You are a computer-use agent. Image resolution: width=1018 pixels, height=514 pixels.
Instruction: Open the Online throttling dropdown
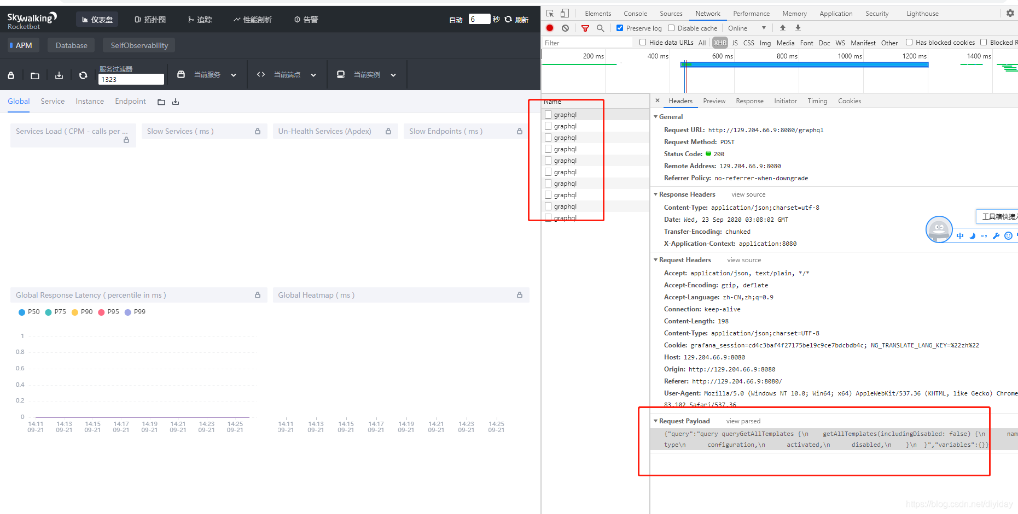point(747,28)
